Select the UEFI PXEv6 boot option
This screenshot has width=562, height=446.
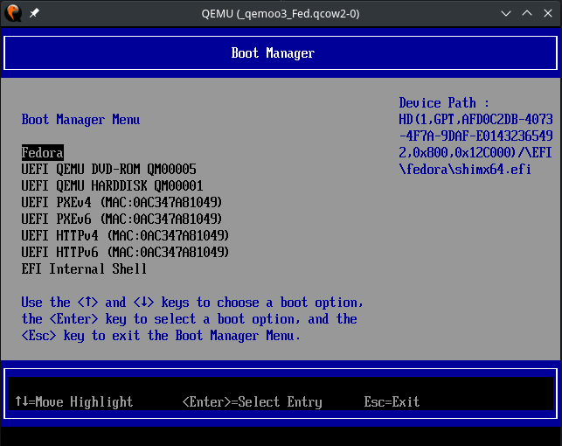[121, 219]
